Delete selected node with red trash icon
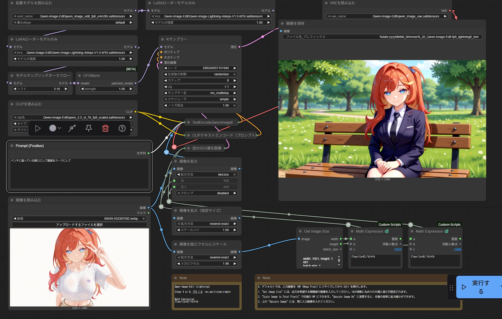This screenshot has width=502, height=319. [x=105, y=128]
